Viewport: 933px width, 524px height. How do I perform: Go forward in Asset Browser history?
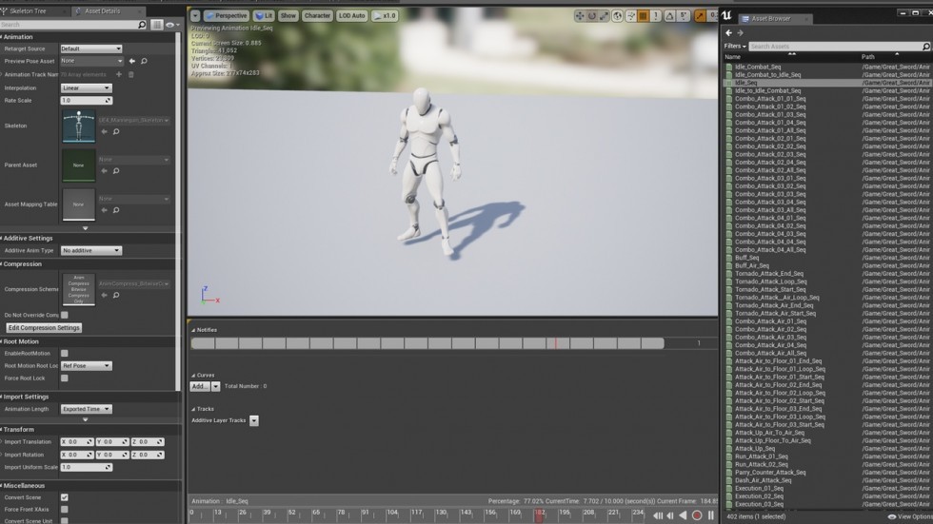741,33
